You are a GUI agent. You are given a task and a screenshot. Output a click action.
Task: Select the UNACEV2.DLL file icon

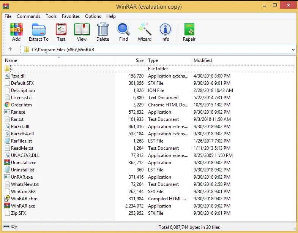[x=7, y=155]
